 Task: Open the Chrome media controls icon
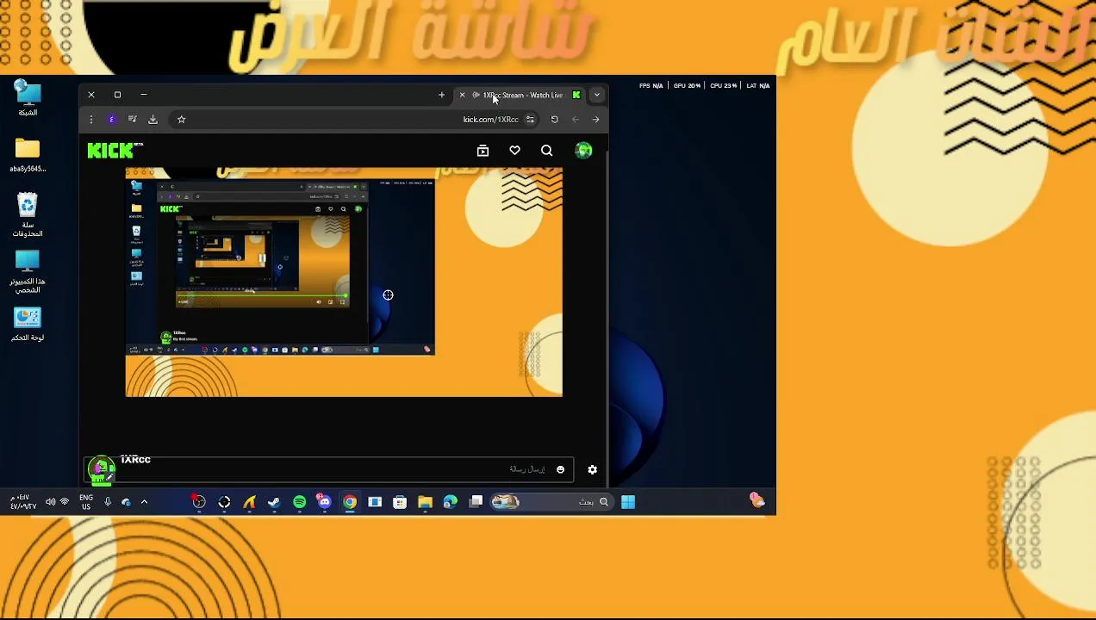[132, 120]
